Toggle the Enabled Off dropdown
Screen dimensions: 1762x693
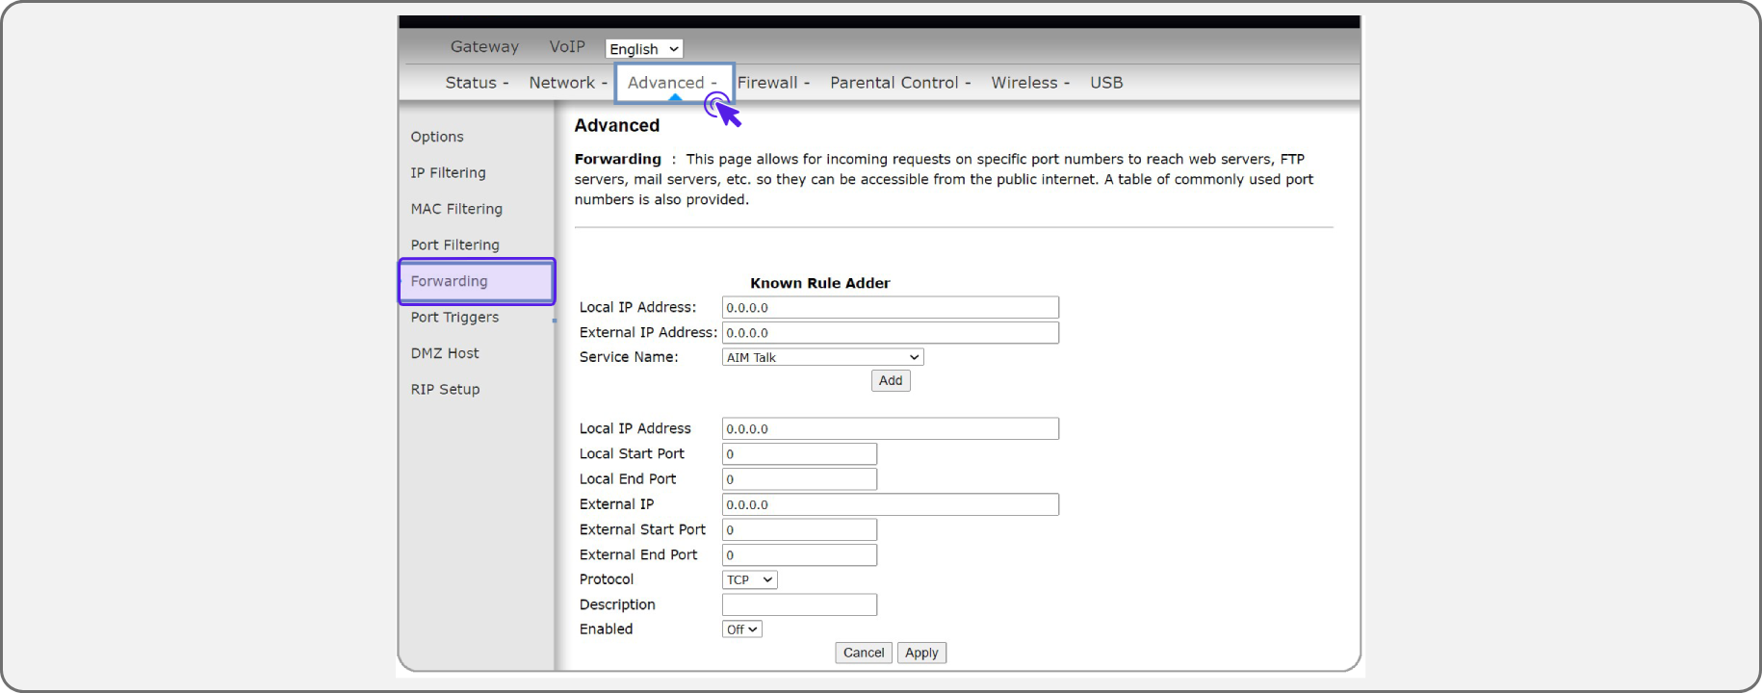(x=741, y=629)
